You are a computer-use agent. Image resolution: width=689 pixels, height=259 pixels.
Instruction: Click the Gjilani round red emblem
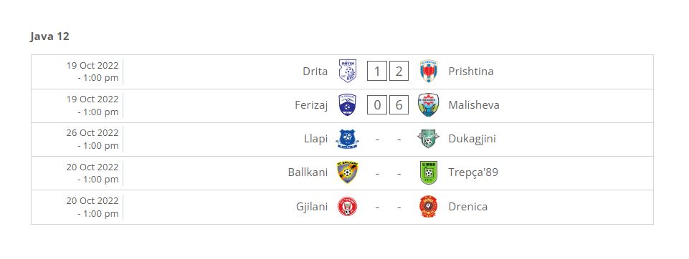348,206
